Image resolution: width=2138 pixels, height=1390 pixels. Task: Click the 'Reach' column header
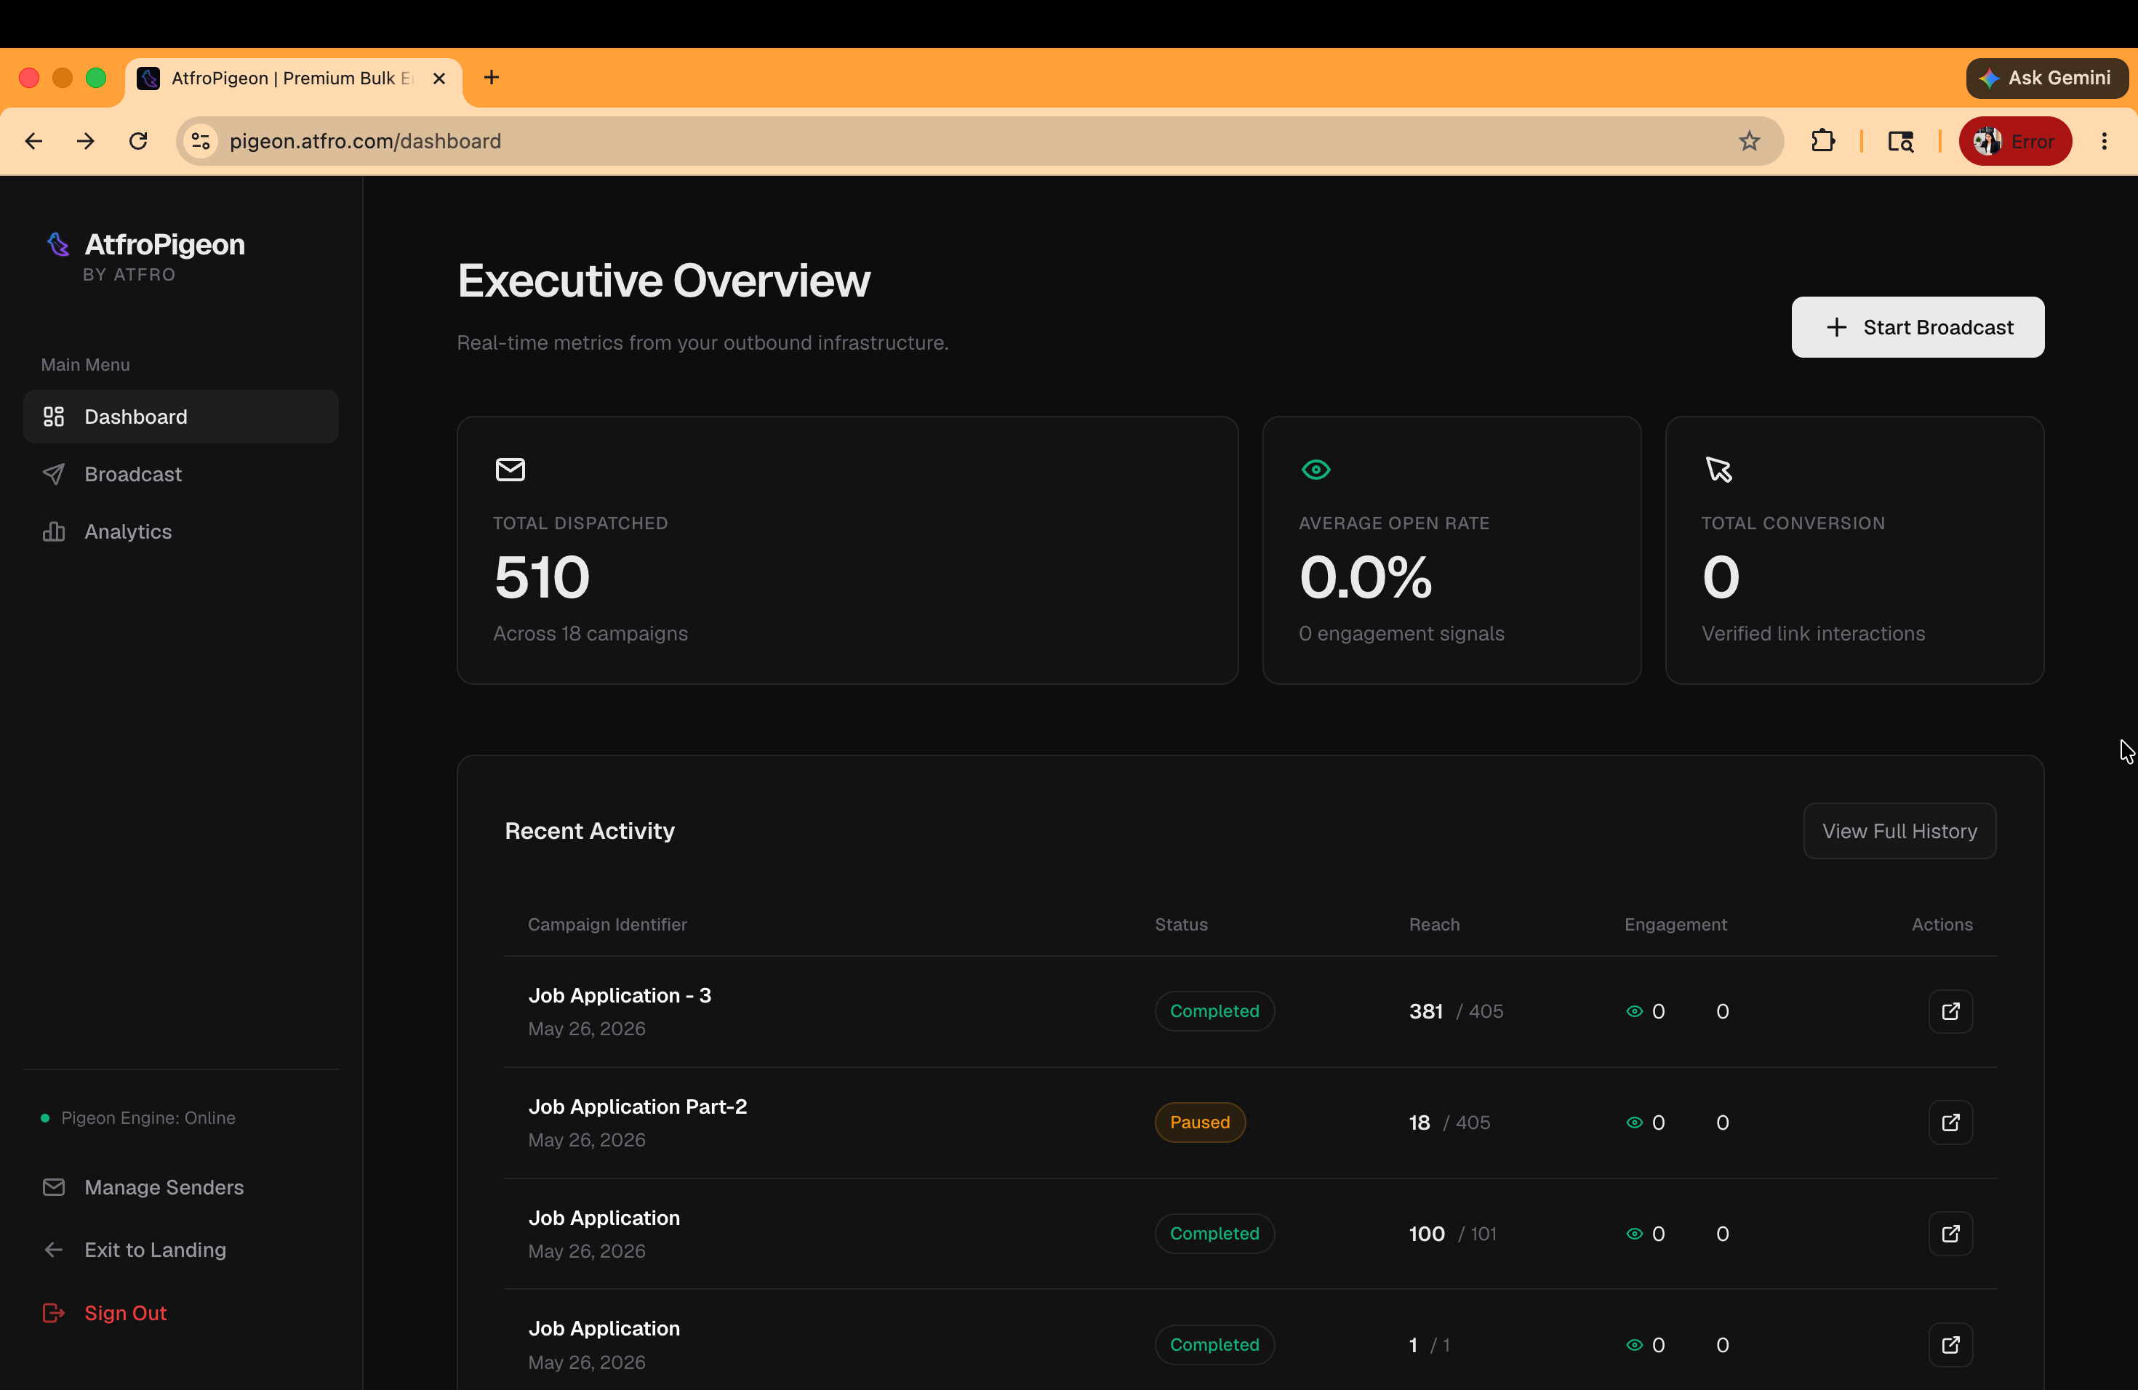coord(1435,924)
